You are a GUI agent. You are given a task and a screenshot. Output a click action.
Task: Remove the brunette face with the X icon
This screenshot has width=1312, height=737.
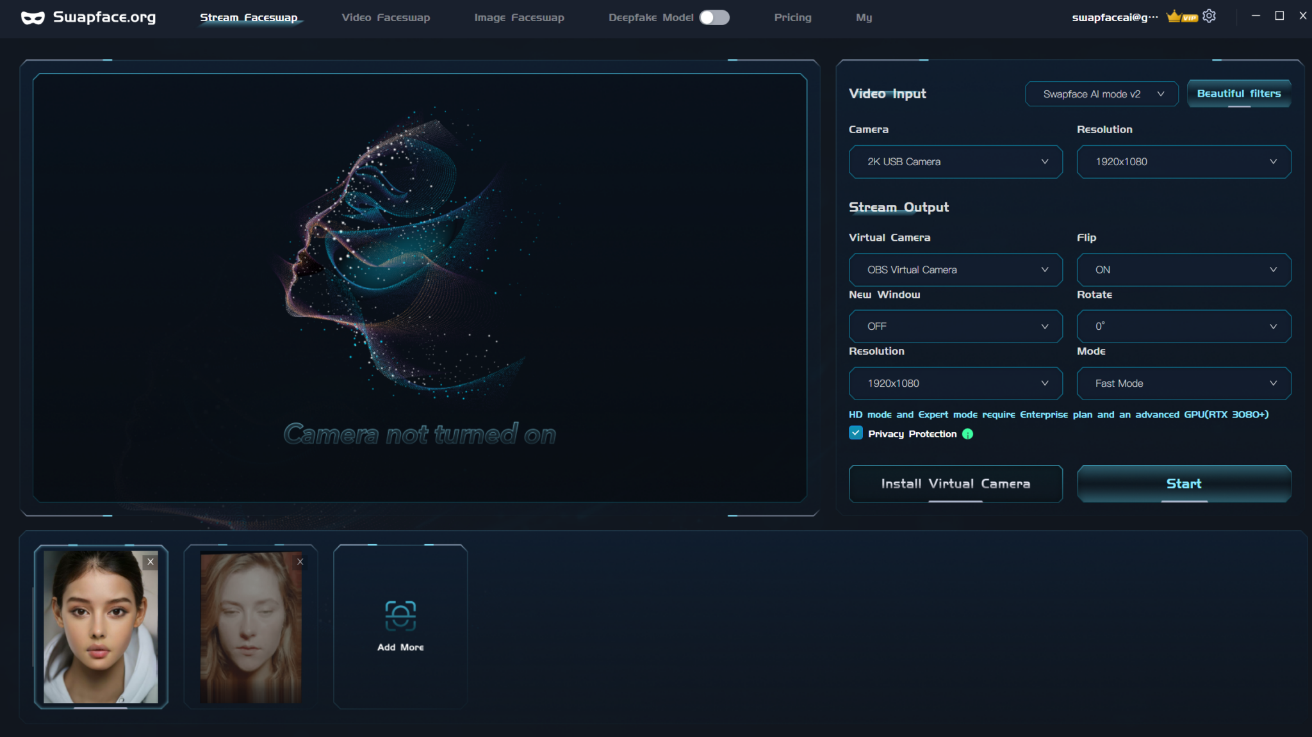(x=151, y=562)
